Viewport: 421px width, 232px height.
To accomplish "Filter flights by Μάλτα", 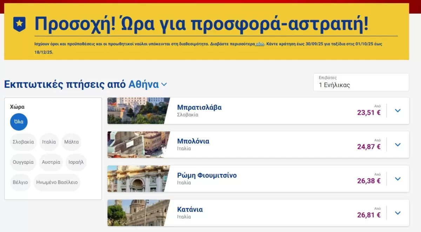I will click(x=71, y=142).
